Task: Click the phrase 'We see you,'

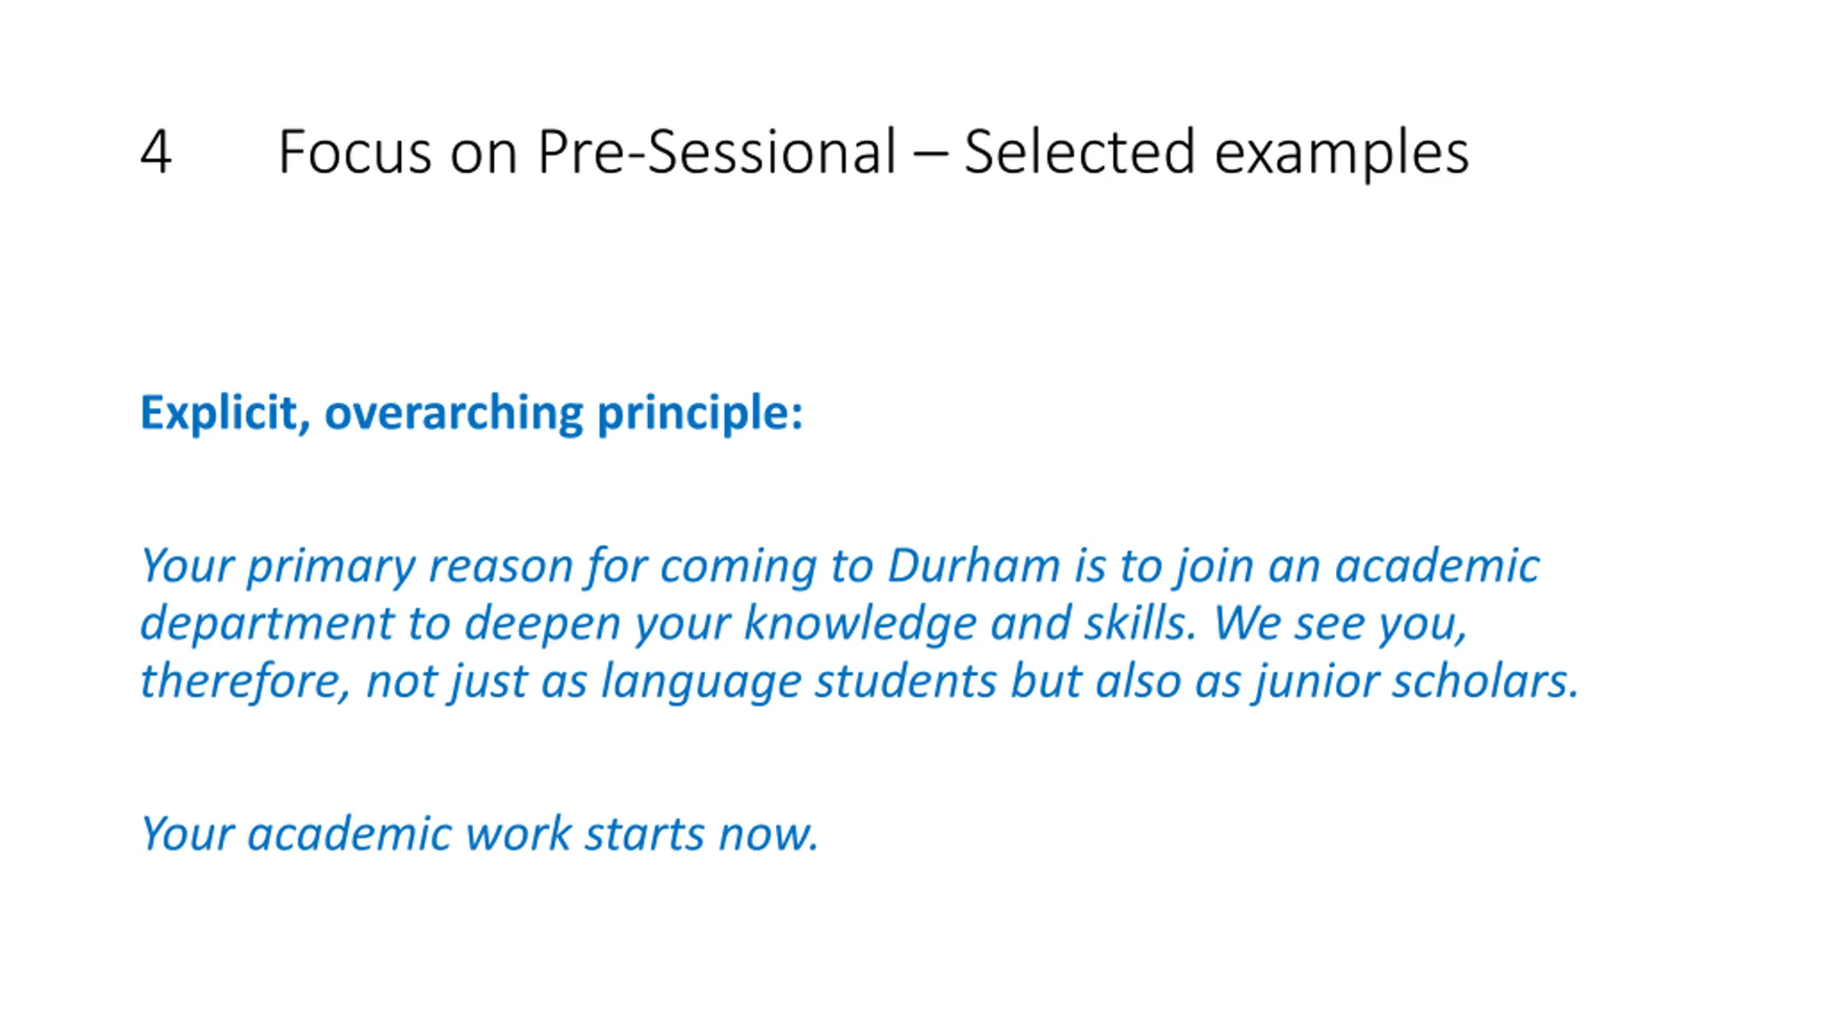Action: pos(1340,623)
